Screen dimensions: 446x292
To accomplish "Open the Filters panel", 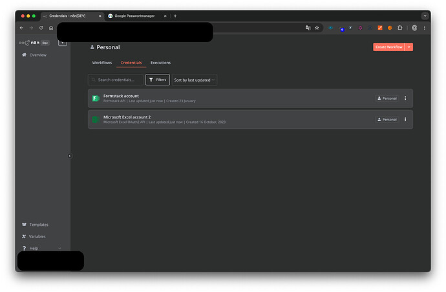I will pyautogui.click(x=158, y=80).
